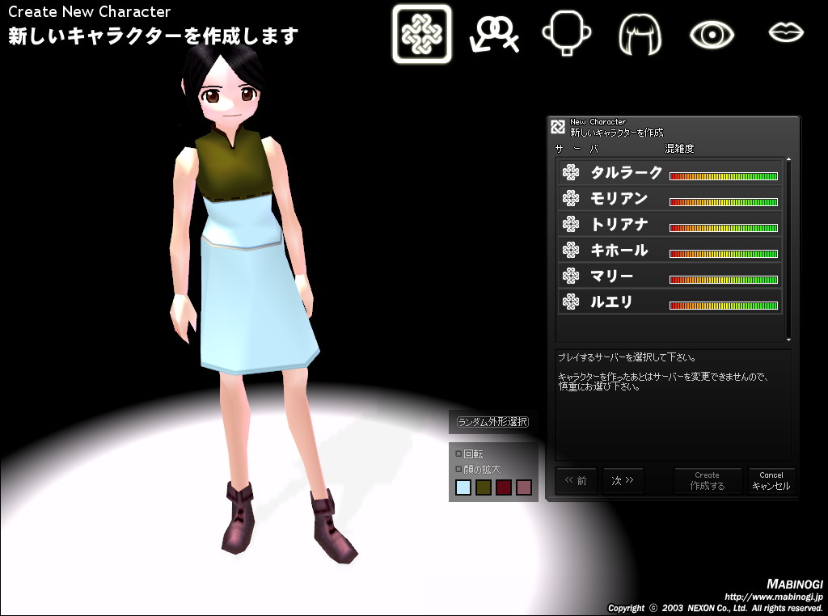Select the Celtic knot server step icon
The height and width of the screenshot is (616, 828).
pyautogui.click(x=422, y=34)
